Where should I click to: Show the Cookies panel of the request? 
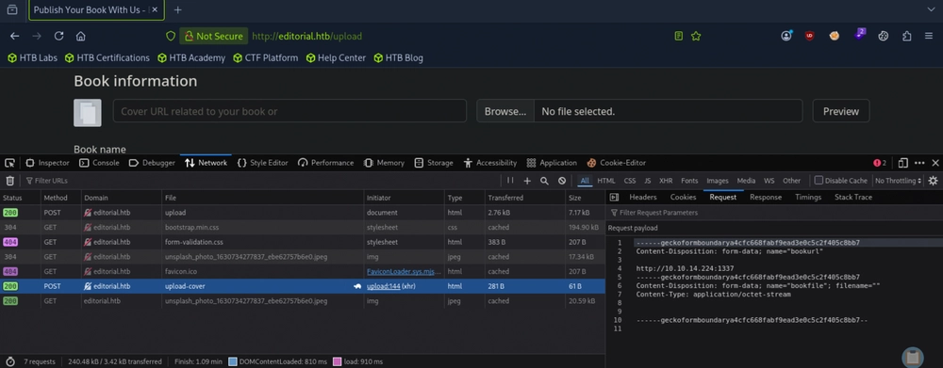[683, 197]
